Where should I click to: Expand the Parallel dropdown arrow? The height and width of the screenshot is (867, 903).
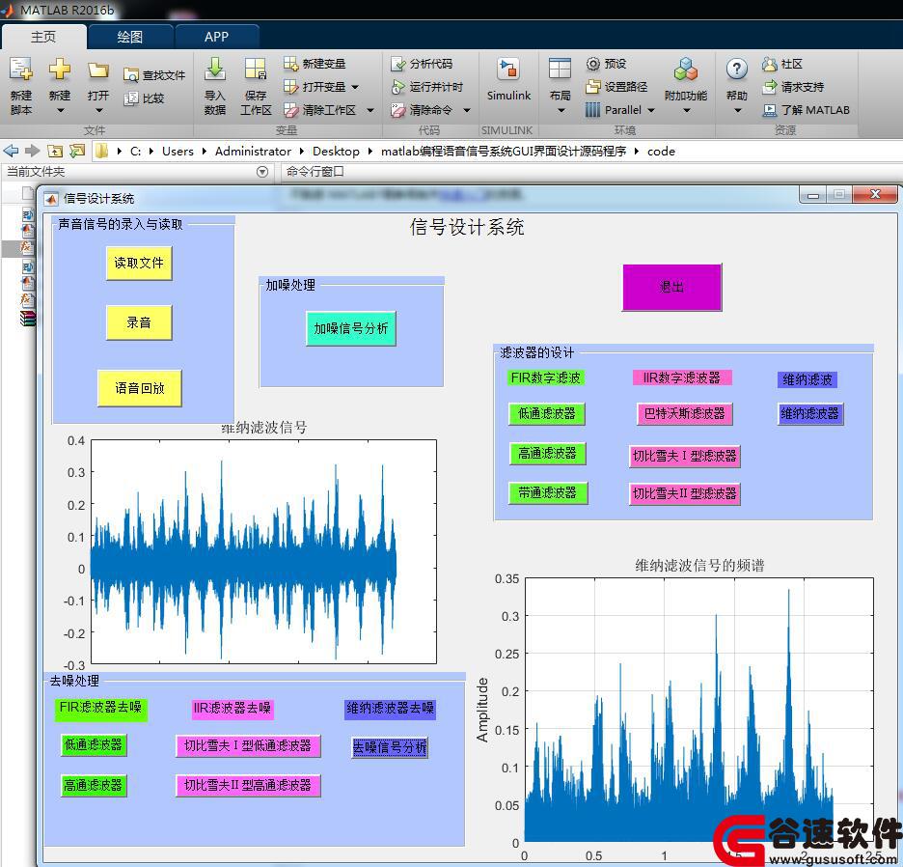pos(651,110)
